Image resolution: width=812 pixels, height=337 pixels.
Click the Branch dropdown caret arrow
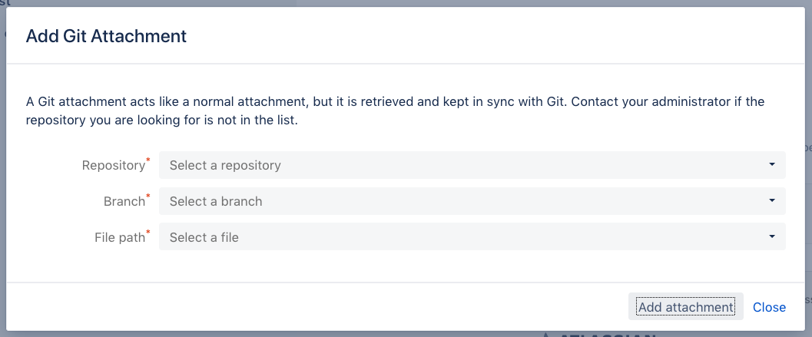click(771, 201)
